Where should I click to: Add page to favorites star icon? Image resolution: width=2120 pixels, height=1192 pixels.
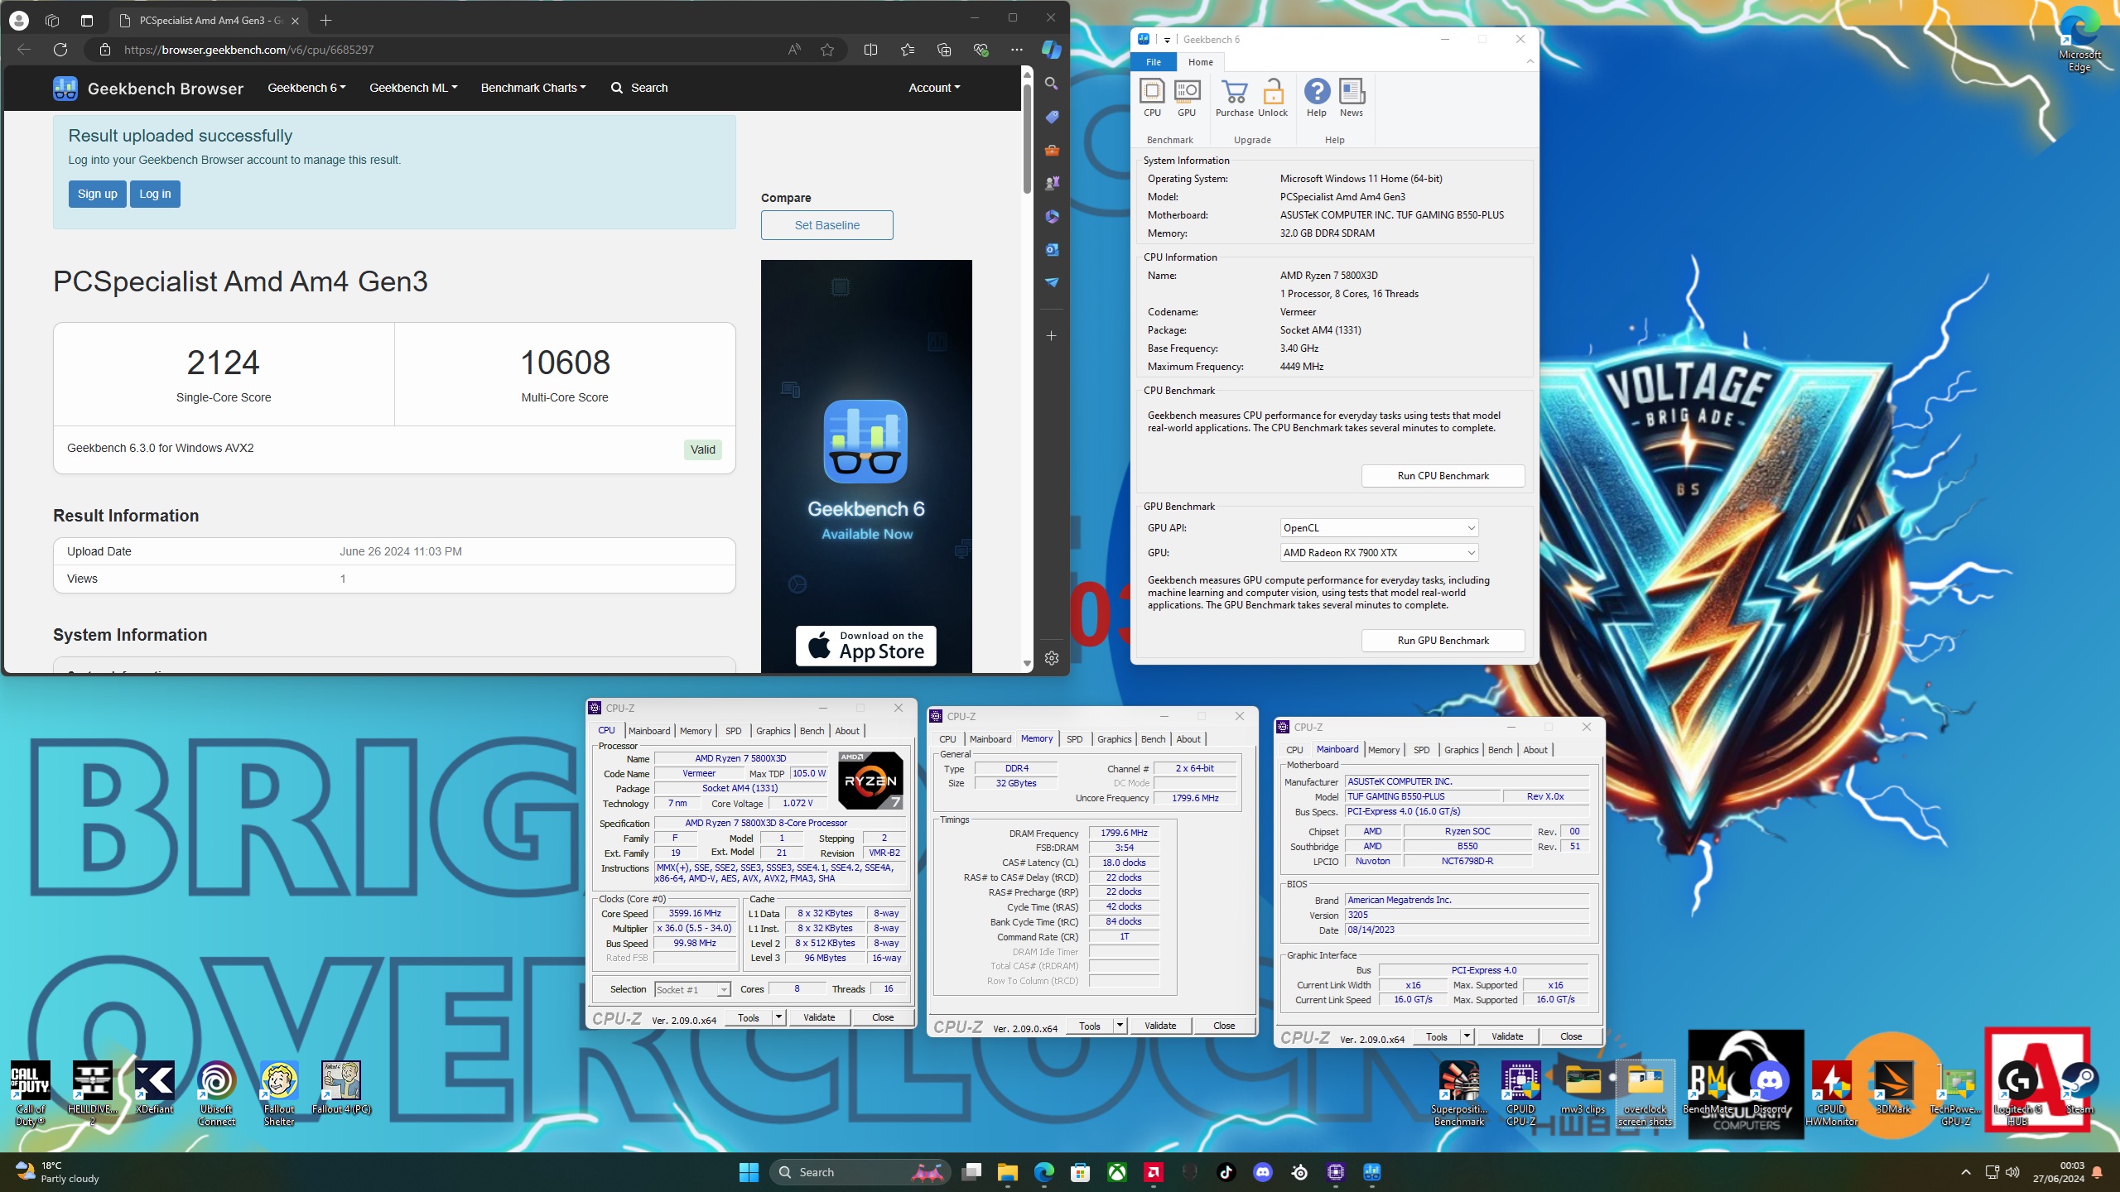coord(826,50)
